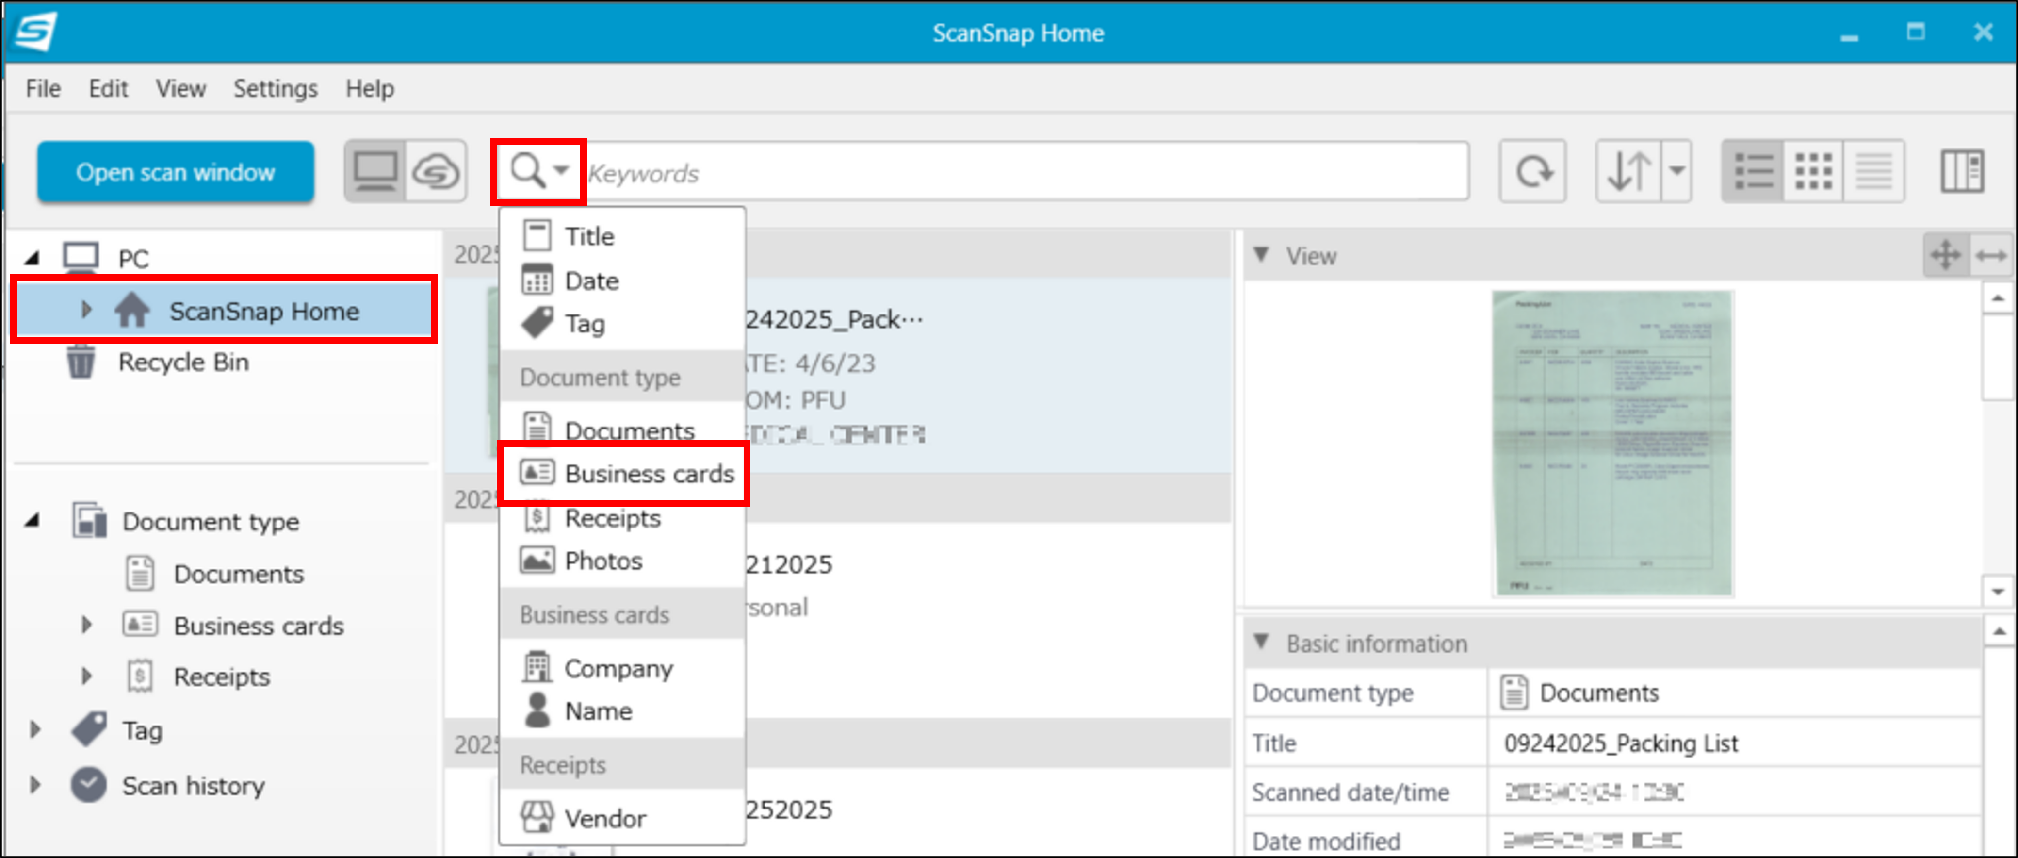The image size is (2018, 858).
Task: Expand Scan history tree node
Action: [34, 784]
